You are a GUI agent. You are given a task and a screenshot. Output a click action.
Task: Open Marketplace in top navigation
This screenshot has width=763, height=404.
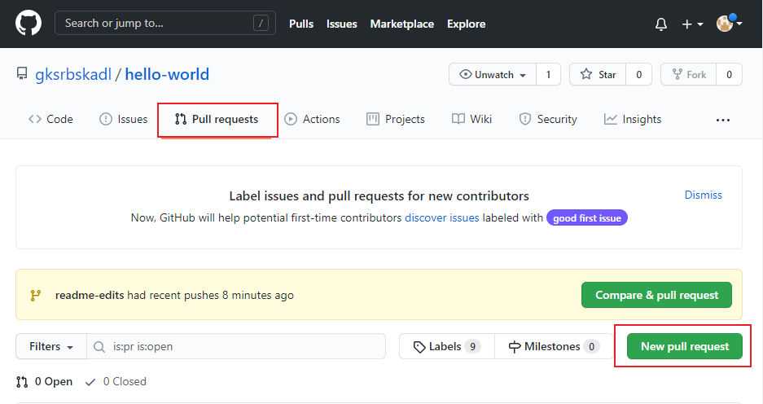(x=402, y=24)
